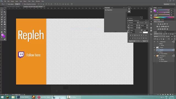
Task: Toggle Show Transform Controls checkbox
Action: coord(23,4)
